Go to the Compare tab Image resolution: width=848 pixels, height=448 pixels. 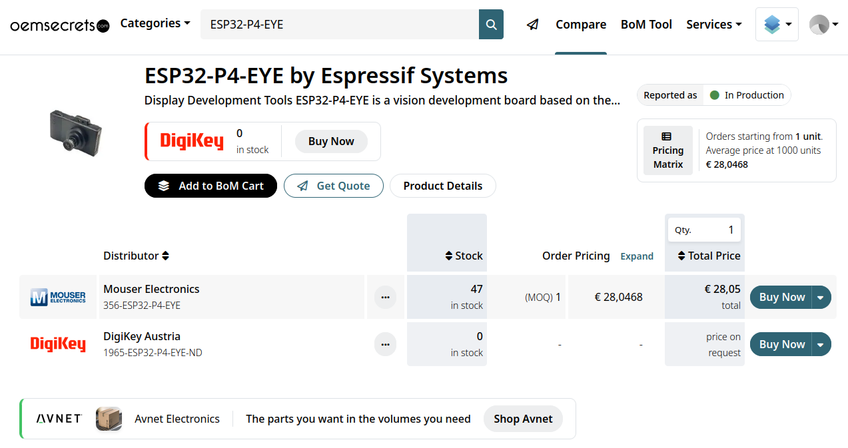(581, 25)
